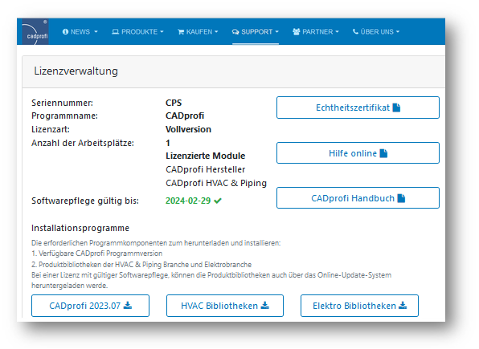Click the people icon beside PARTNER

pos(297,32)
